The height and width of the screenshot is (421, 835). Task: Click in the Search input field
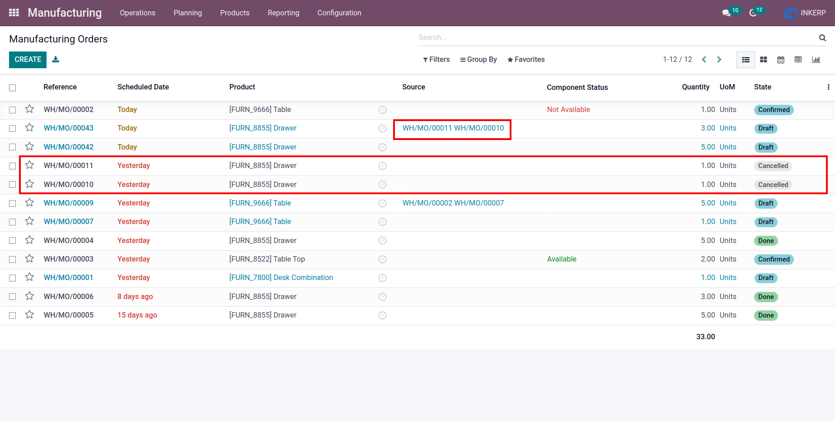point(617,37)
